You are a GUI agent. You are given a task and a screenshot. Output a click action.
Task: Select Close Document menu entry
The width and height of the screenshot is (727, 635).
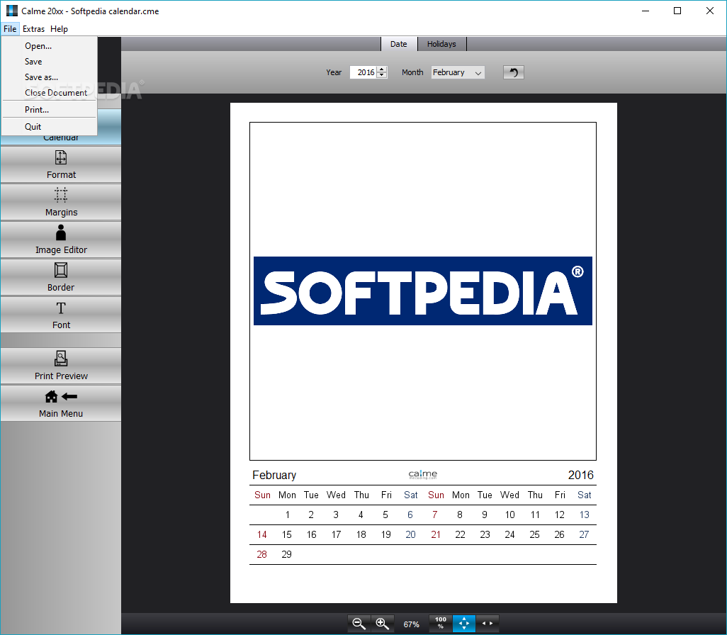click(49, 93)
